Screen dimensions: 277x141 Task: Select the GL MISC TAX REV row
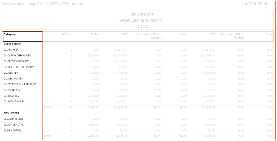(13, 79)
